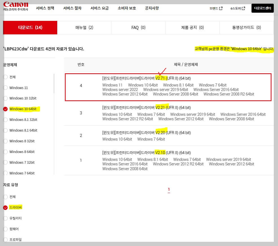Open the 소비자 보호 menu

(x=127, y=8)
